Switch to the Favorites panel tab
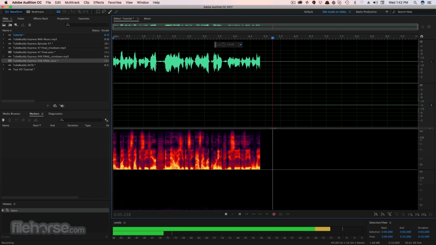Viewport: 436px width, 245px height. coord(84,19)
